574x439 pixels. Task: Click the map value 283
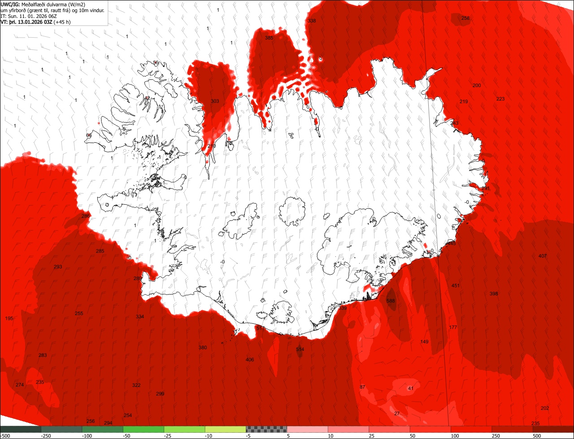(x=43, y=355)
